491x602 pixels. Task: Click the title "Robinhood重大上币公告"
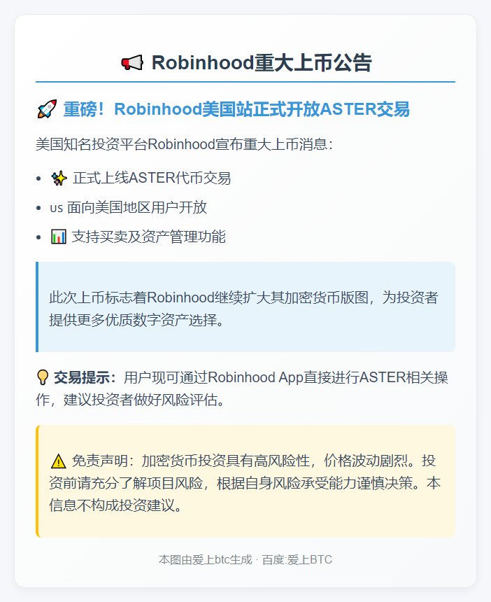(262, 62)
